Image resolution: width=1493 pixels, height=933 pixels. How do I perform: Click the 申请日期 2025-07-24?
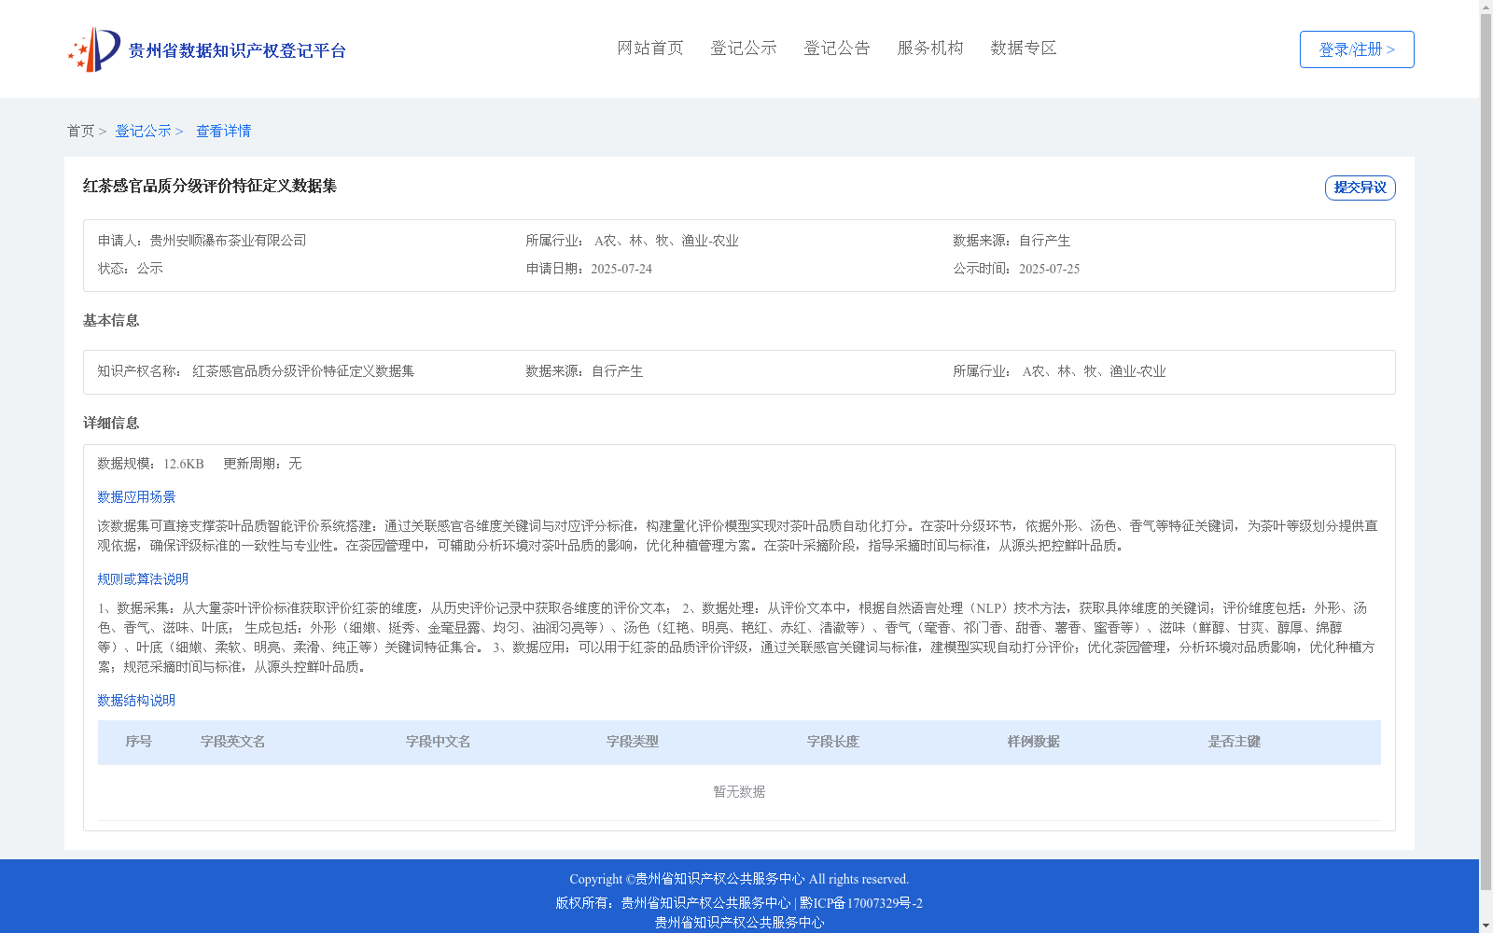(621, 269)
